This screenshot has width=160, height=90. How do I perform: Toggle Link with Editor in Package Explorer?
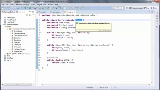click(30, 15)
